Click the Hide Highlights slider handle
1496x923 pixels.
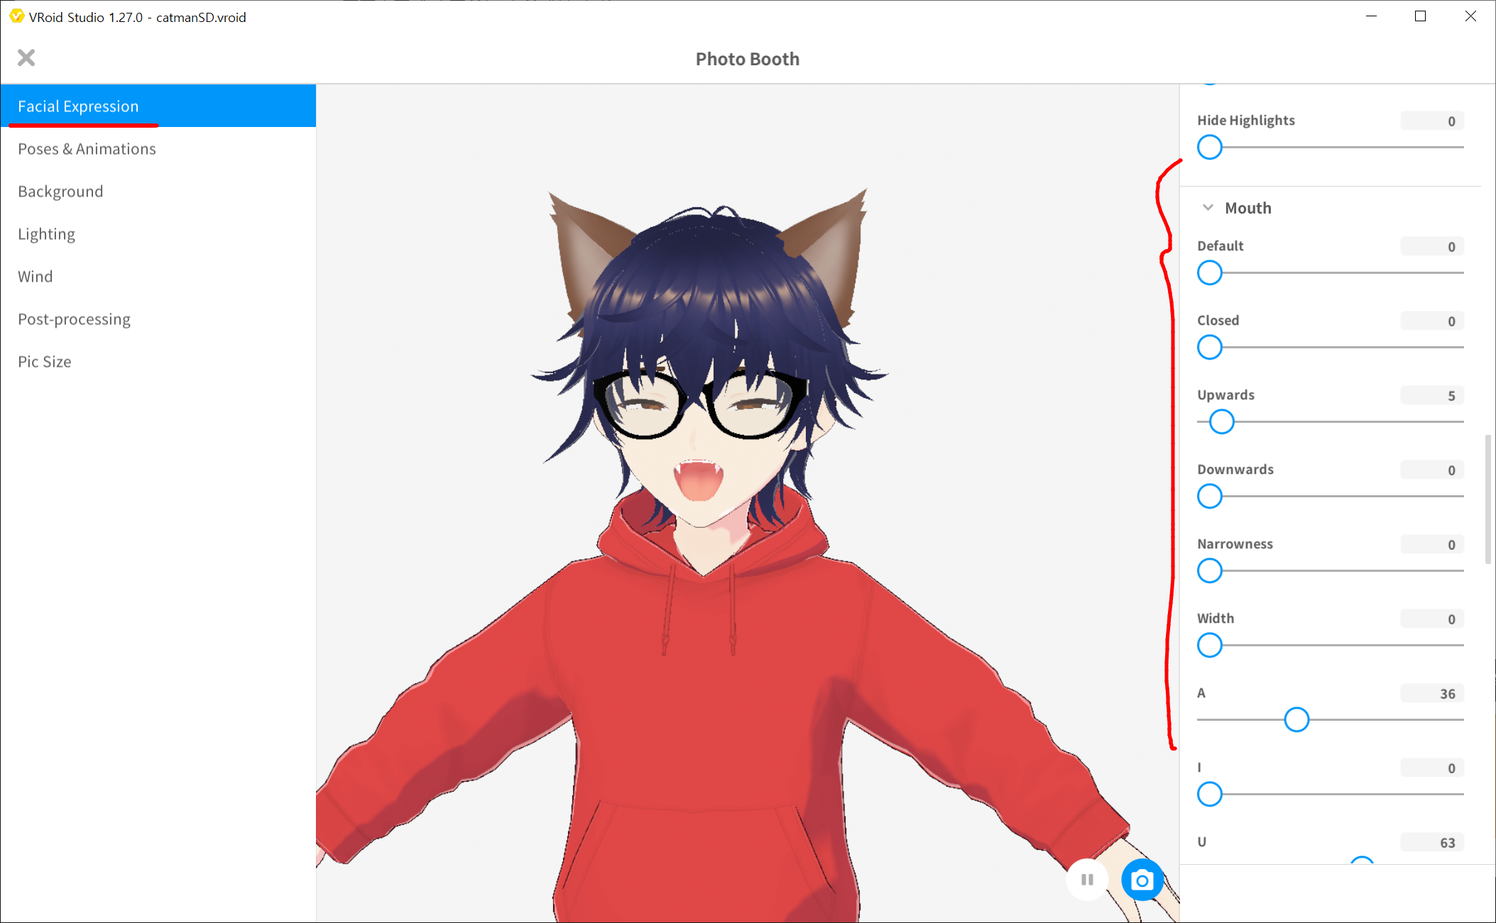(x=1210, y=147)
